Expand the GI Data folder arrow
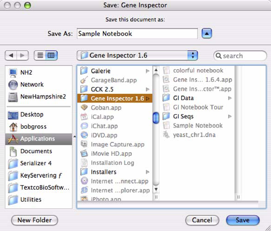271x231 pixels. click(230, 98)
